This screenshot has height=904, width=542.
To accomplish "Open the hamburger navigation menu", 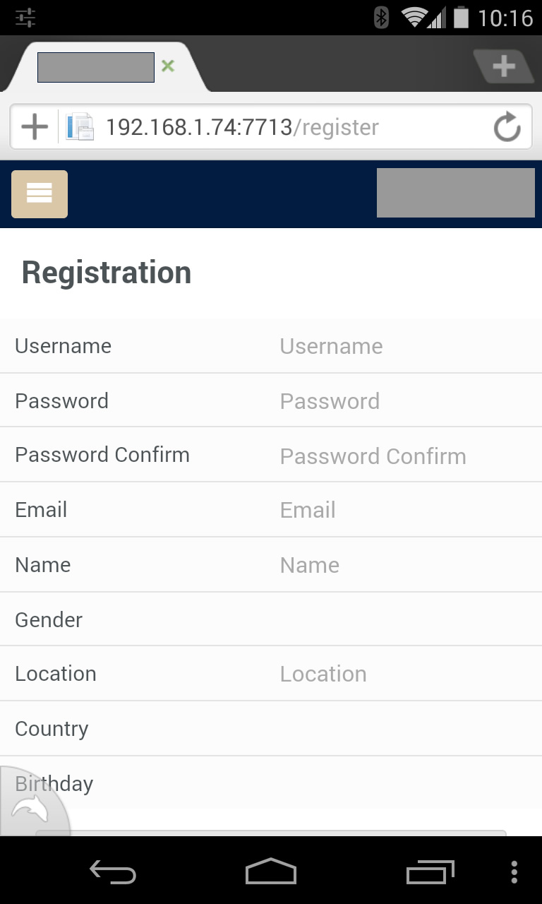I will (40, 194).
